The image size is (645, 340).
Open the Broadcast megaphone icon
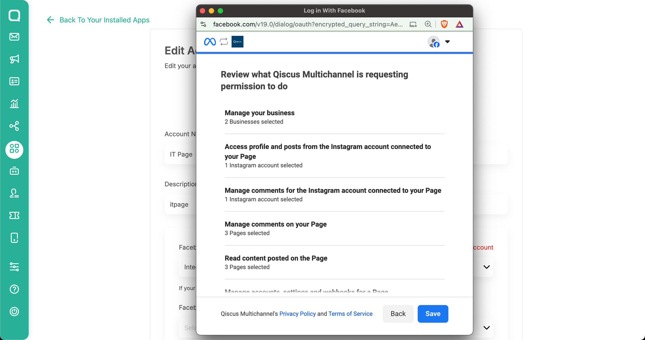tap(14, 59)
